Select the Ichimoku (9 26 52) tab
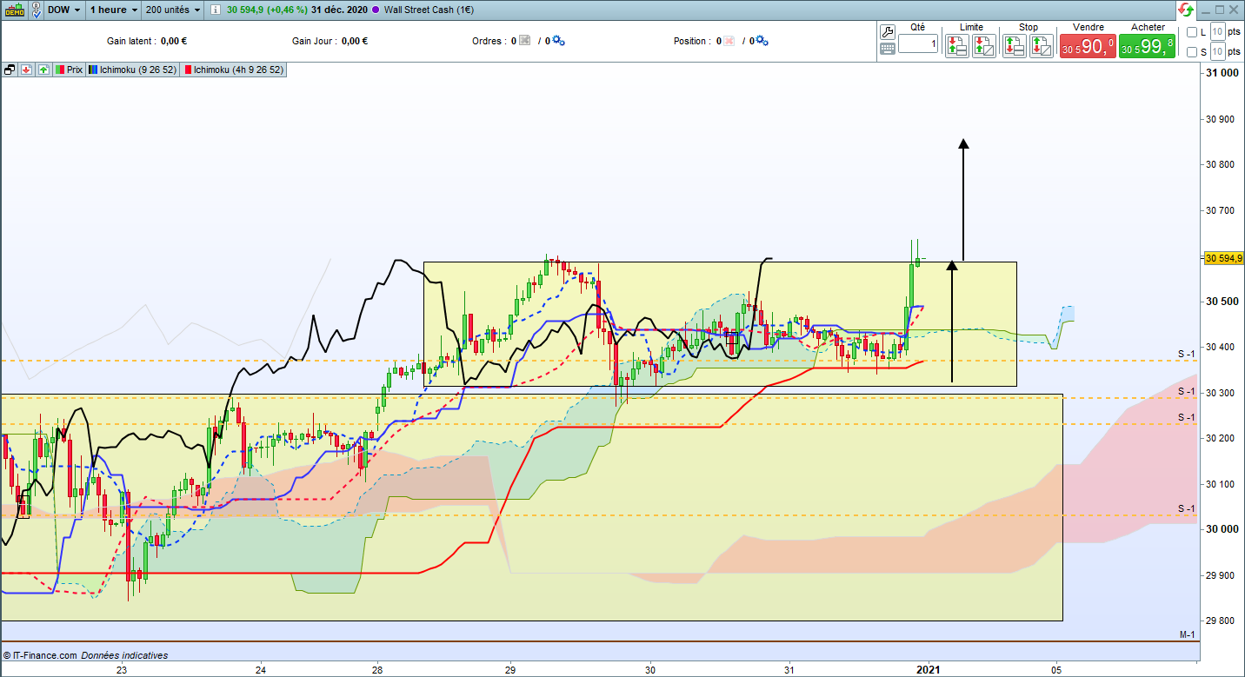 (x=132, y=70)
